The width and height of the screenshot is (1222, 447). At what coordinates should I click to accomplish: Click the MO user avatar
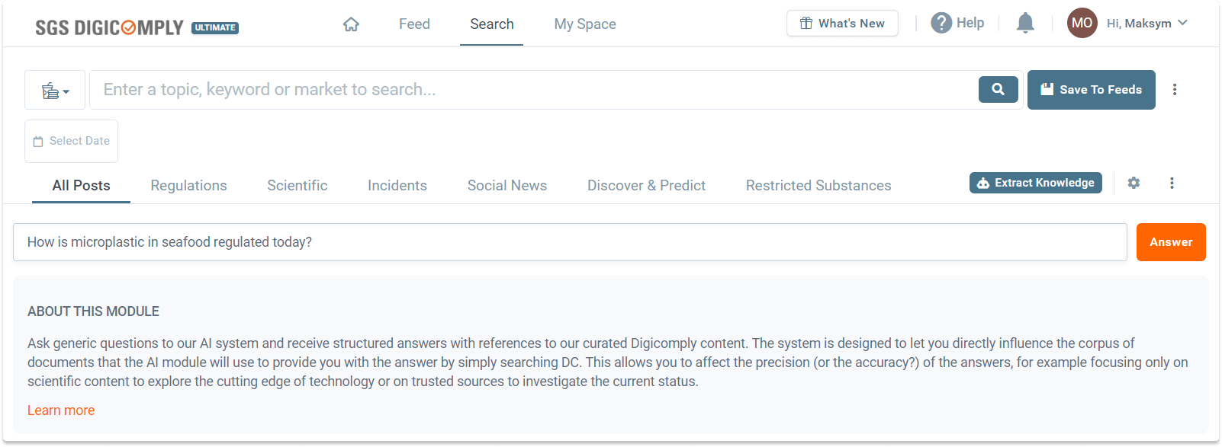click(x=1082, y=23)
